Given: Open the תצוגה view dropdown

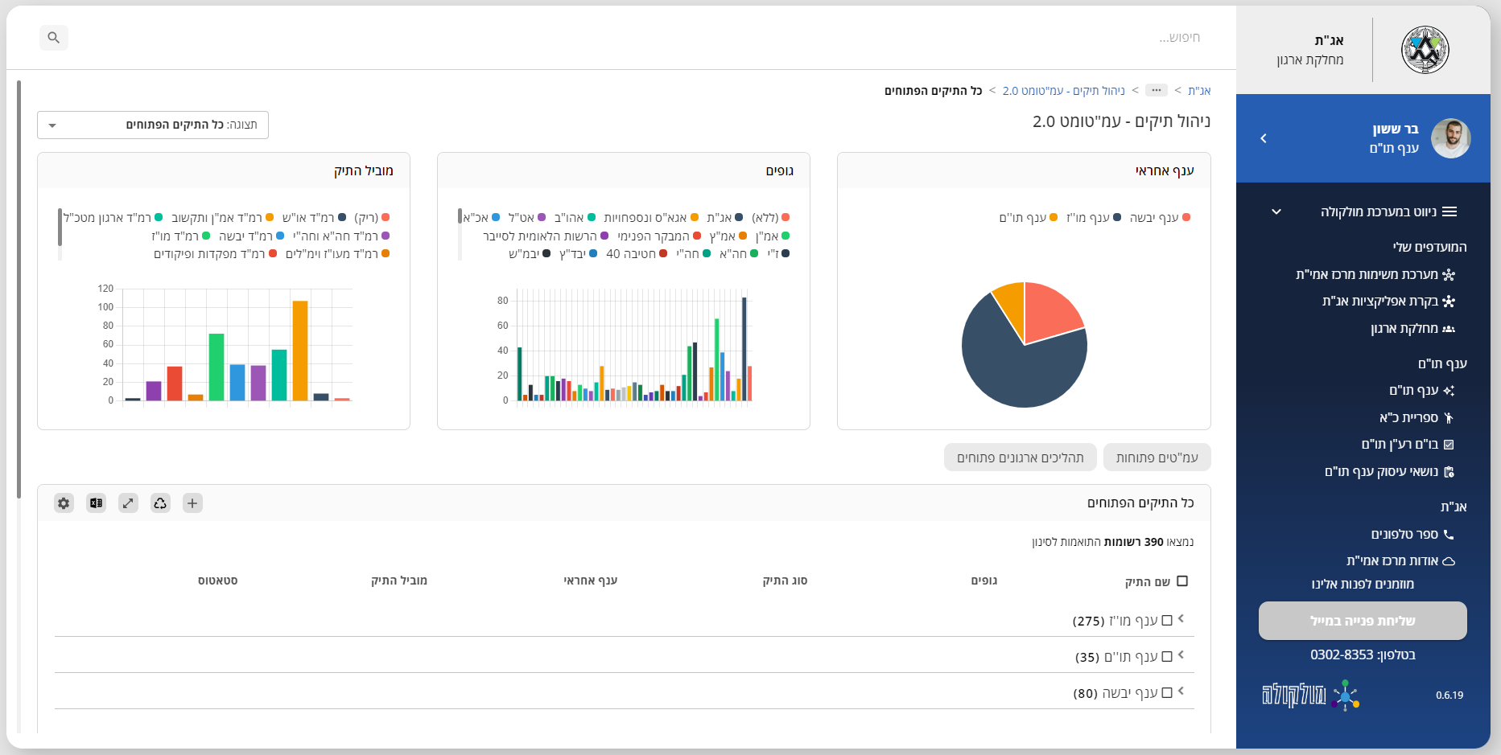Looking at the screenshot, I should (153, 125).
